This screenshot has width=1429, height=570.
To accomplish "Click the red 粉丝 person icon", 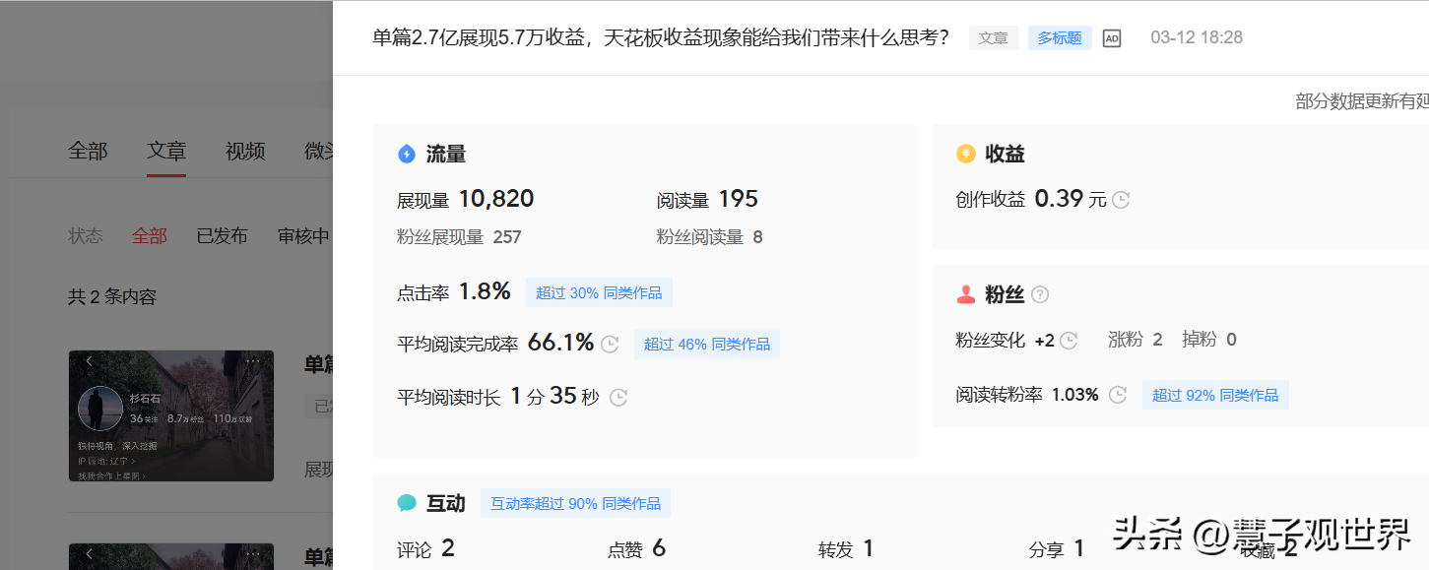I will [x=965, y=294].
